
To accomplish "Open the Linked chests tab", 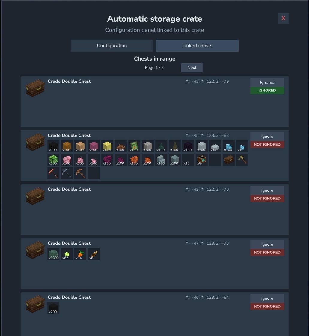I will click(197, 46).
